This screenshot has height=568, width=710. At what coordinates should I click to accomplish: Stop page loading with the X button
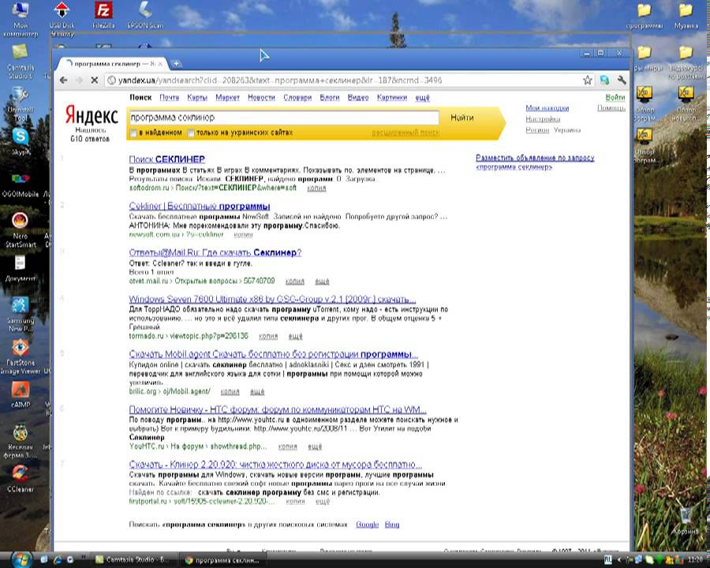coord(94,80)
